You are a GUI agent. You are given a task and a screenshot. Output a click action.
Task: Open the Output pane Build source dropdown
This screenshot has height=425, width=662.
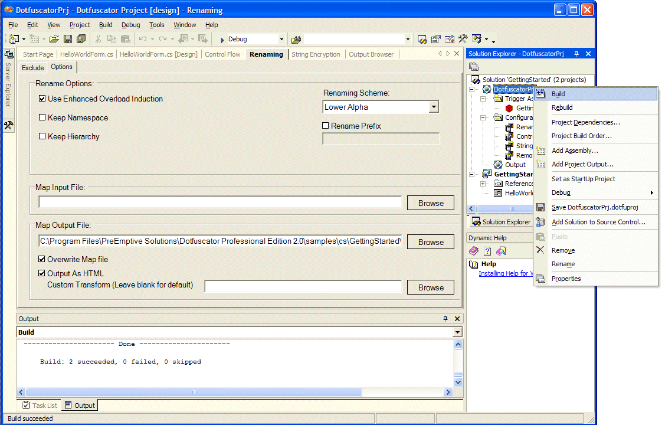(x=457, y=332)
